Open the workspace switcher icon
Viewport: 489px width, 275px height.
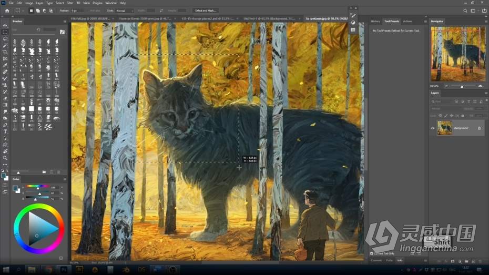pos(473,11)
